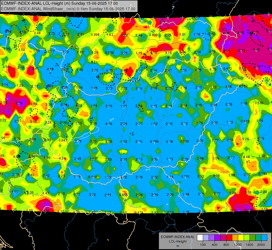Click the wind shear value 5.11

pyautogui.click(x=77, y=194)
